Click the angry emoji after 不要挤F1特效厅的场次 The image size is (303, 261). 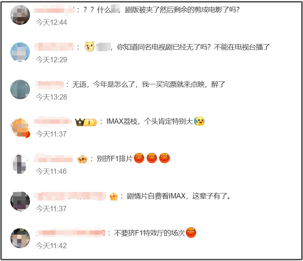pyautogui.click(x=191, y=233)
